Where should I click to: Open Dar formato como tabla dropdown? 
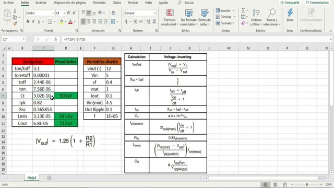(x=188, y=17)
